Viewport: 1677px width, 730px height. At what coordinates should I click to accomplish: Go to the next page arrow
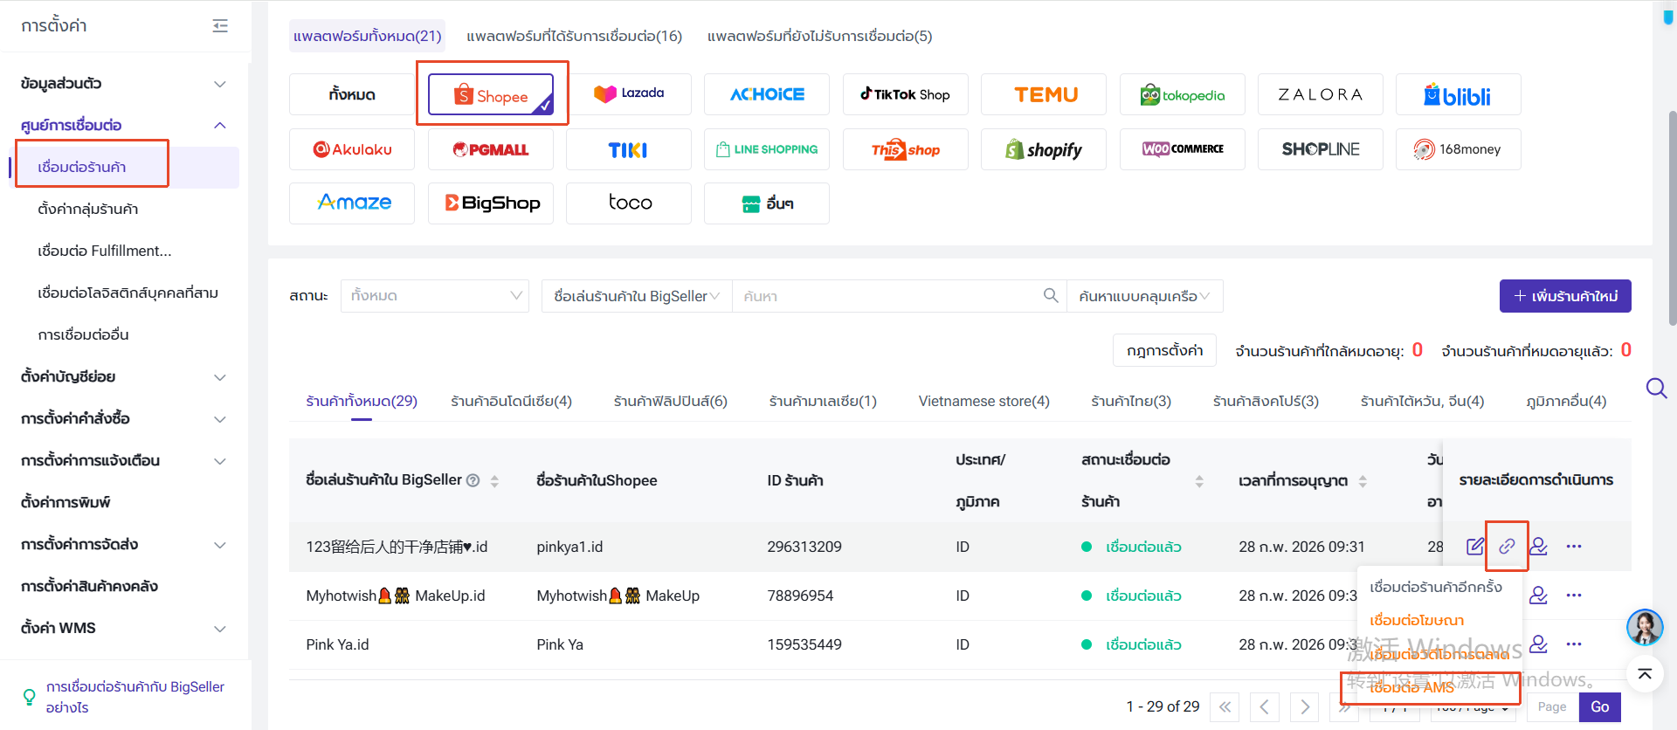tap(1305, 707)
